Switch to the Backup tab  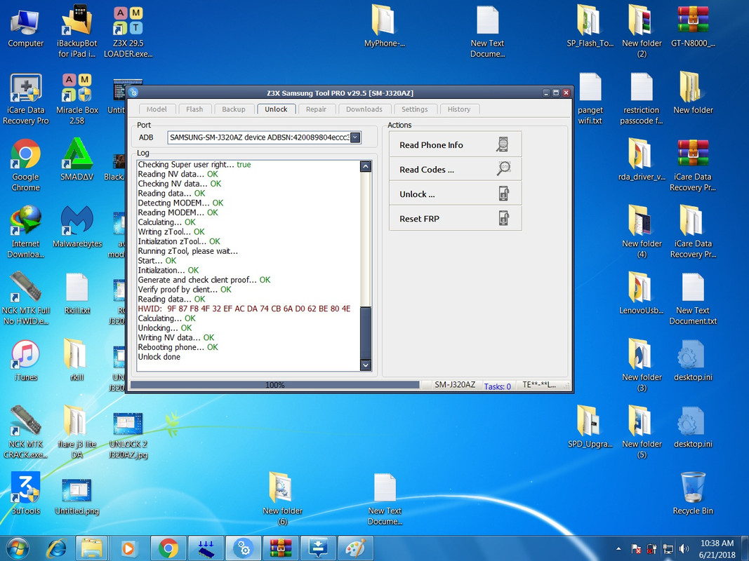click(x=234, y=109)
